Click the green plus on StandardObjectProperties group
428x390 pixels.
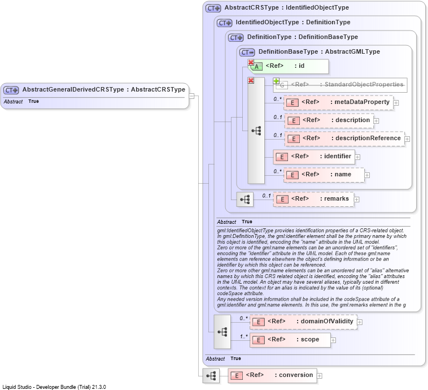[x=276, y=81]
